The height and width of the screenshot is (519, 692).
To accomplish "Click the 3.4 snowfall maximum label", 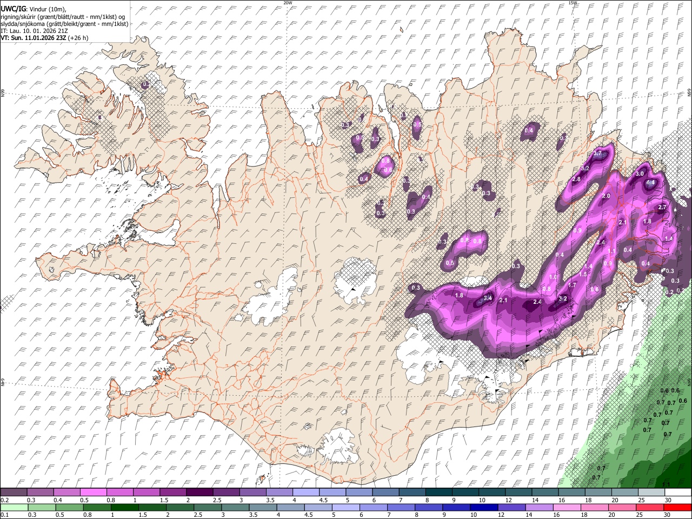I will tap(488, 298).
